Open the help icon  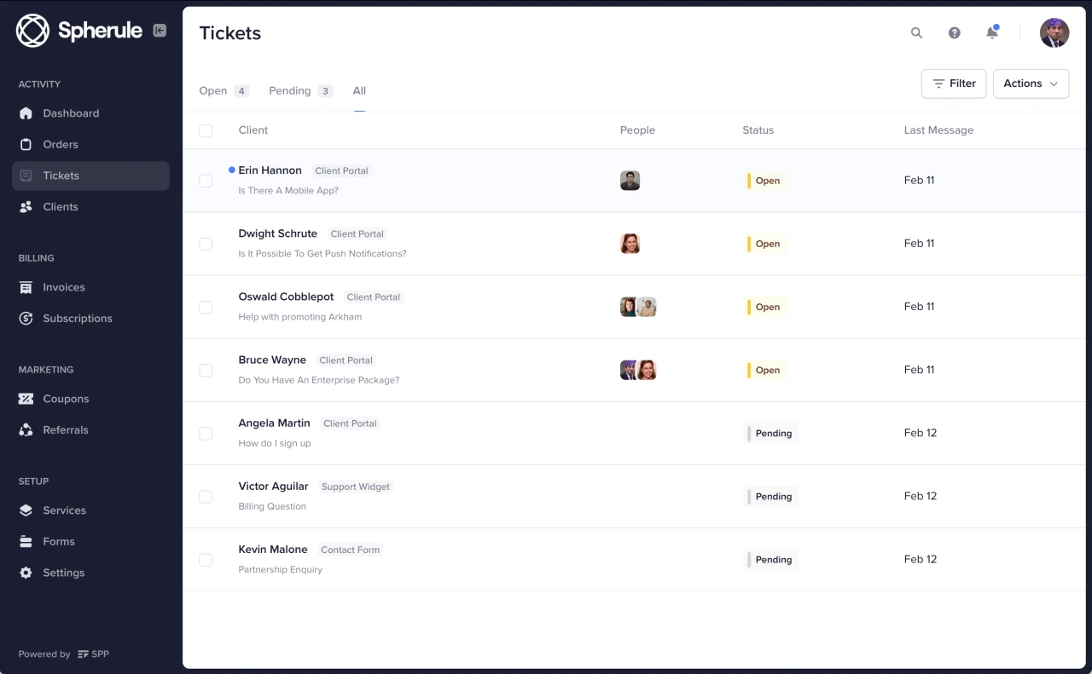click(x=954, y=32)
